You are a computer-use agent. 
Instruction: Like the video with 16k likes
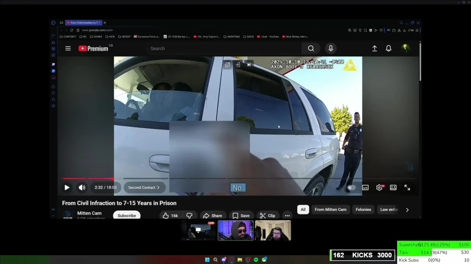click(170, 216)
